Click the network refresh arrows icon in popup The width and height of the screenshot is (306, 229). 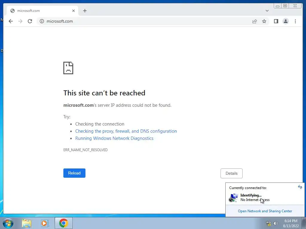click(x=300, y=187)
